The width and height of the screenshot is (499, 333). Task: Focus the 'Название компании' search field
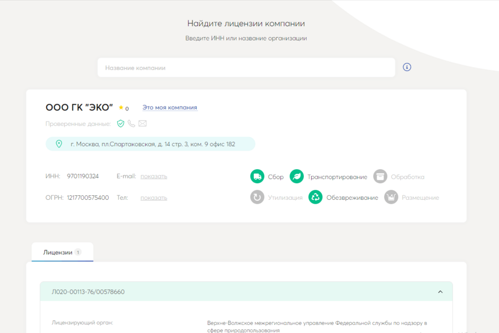coord(246,68)
